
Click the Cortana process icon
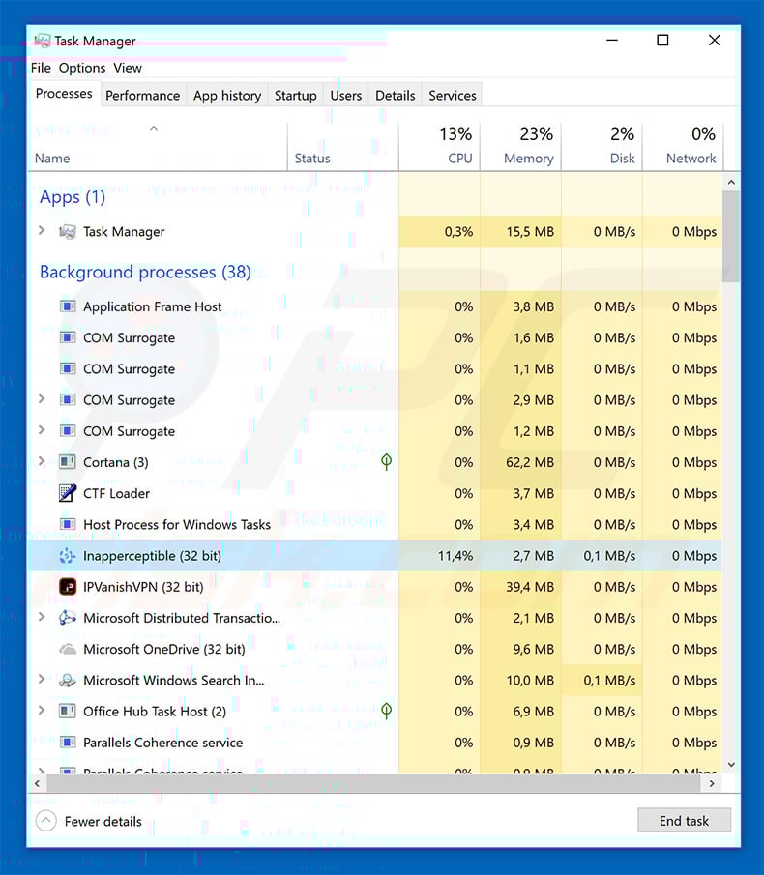coord(68,462)
